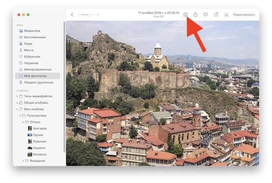Image resolution: width=272 pixels, height=183 pixels.
Task: Select Мои альбомы label
Action: click(x=34, y=109)
